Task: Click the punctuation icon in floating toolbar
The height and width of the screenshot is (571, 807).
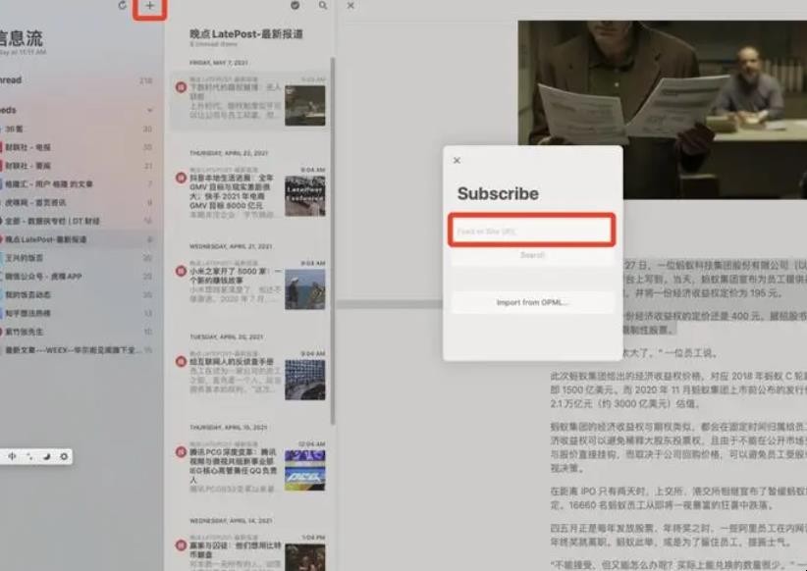Action: (29, 457)
